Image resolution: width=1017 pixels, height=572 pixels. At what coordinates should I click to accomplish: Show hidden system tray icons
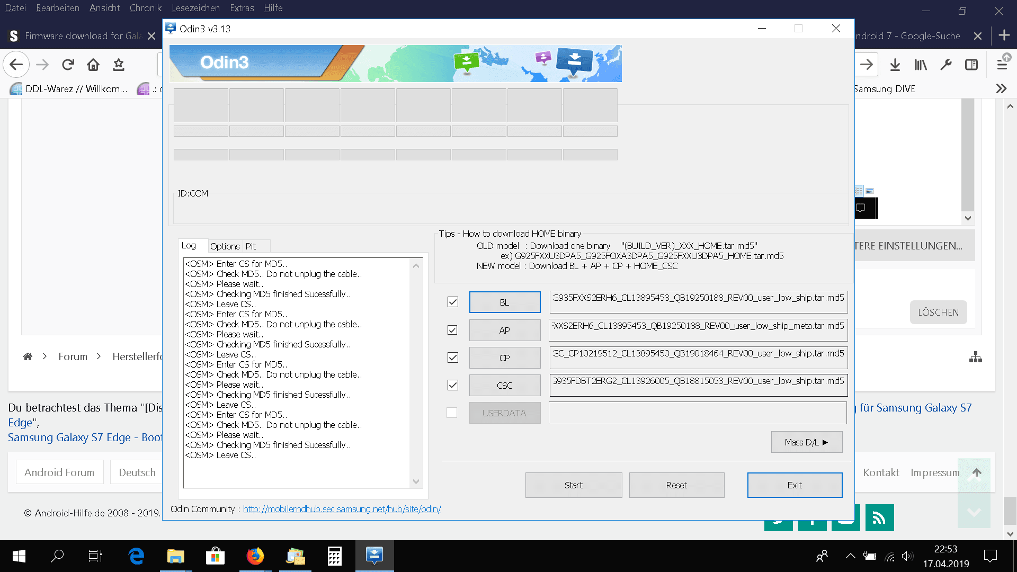tap(850, 556)
